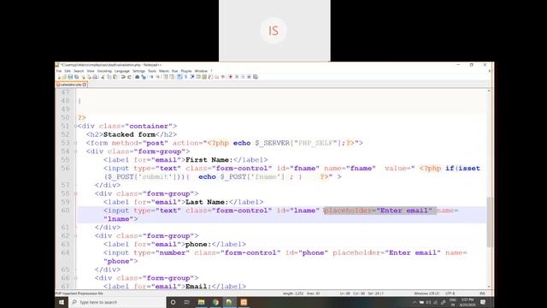Click the taskbar "Type here to search" box

[117, 302]
